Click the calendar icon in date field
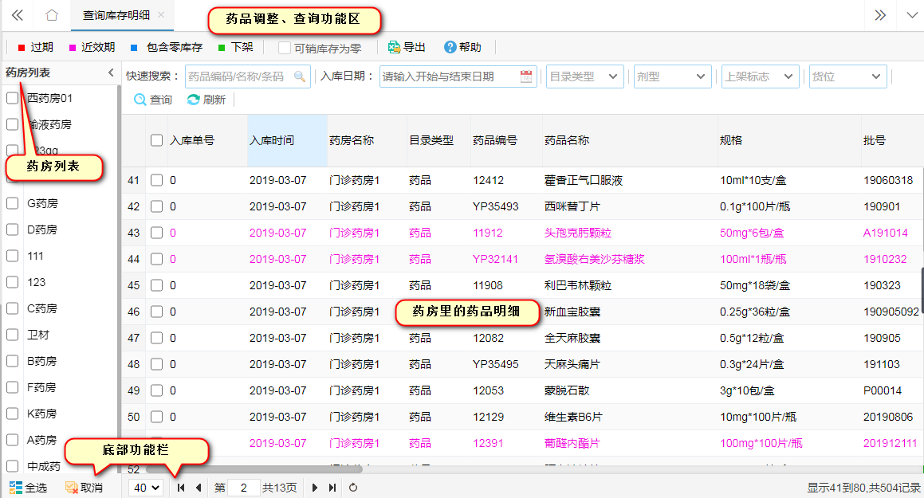This screenshot has height=498, width=924. [x=526, y=76]
